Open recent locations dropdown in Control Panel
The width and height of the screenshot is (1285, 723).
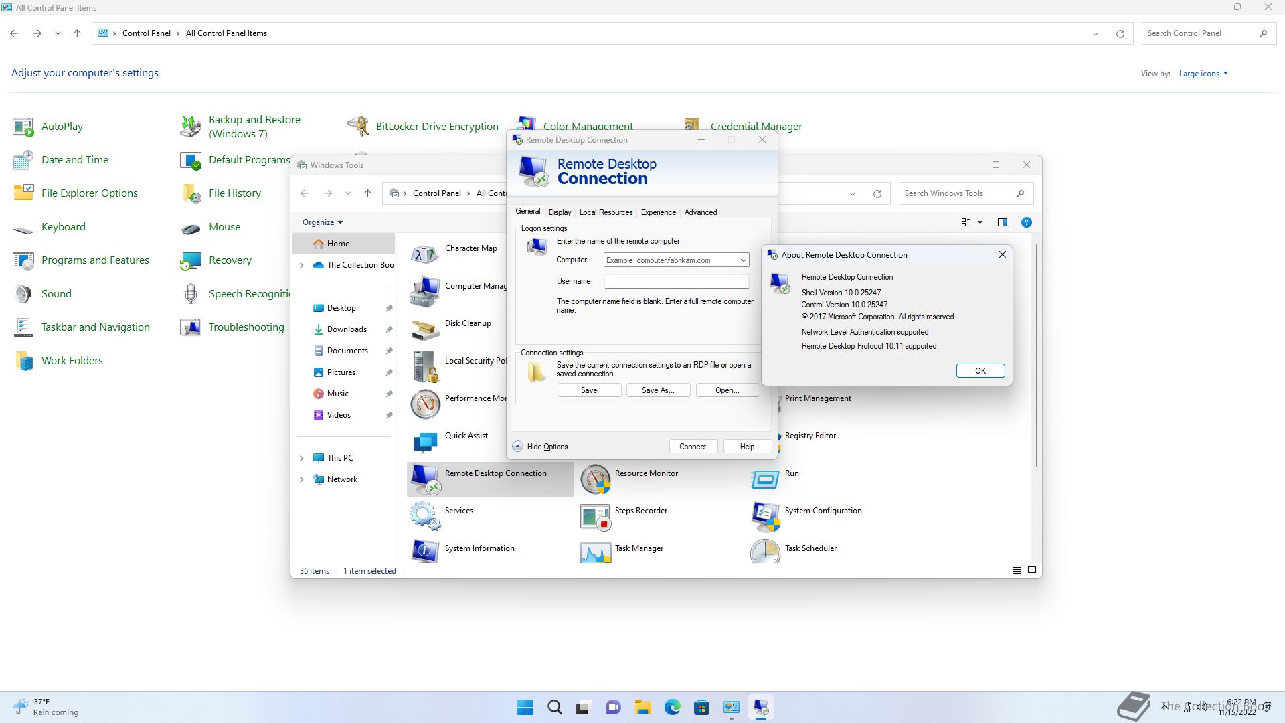click(x=58, y=33)
